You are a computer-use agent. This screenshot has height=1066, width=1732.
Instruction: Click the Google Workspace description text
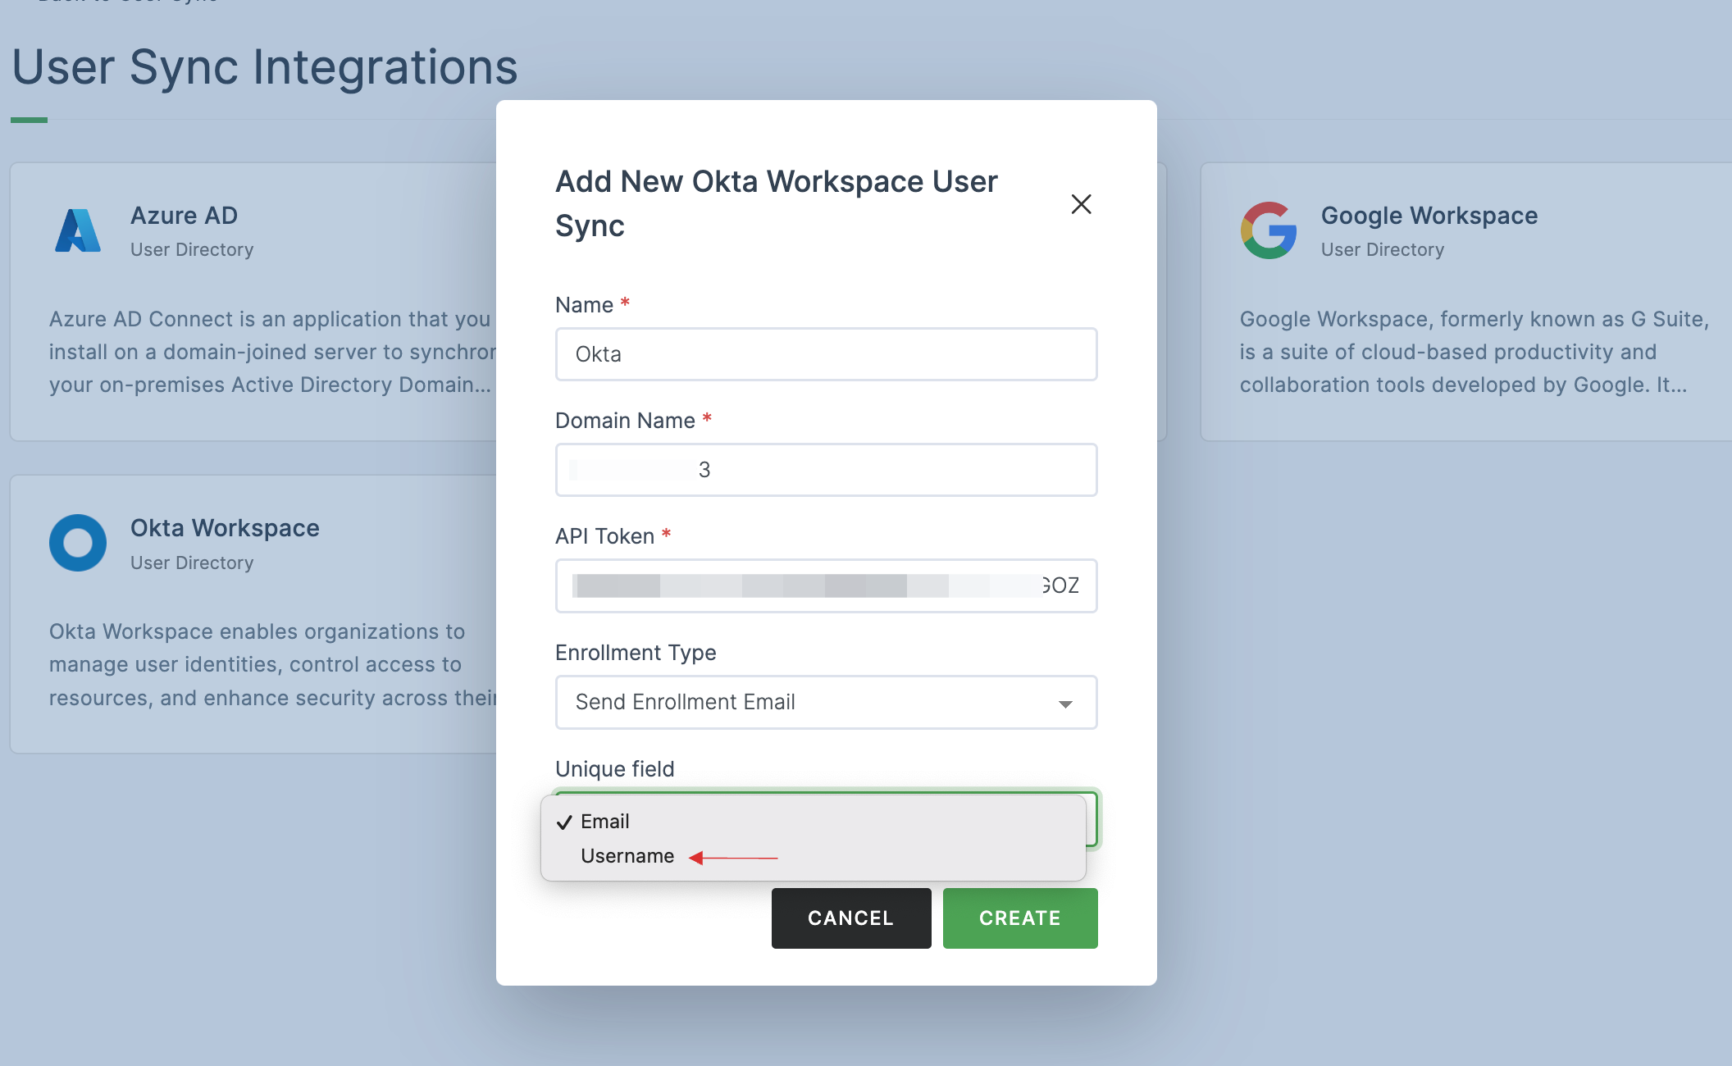(x=1474, y=352)
